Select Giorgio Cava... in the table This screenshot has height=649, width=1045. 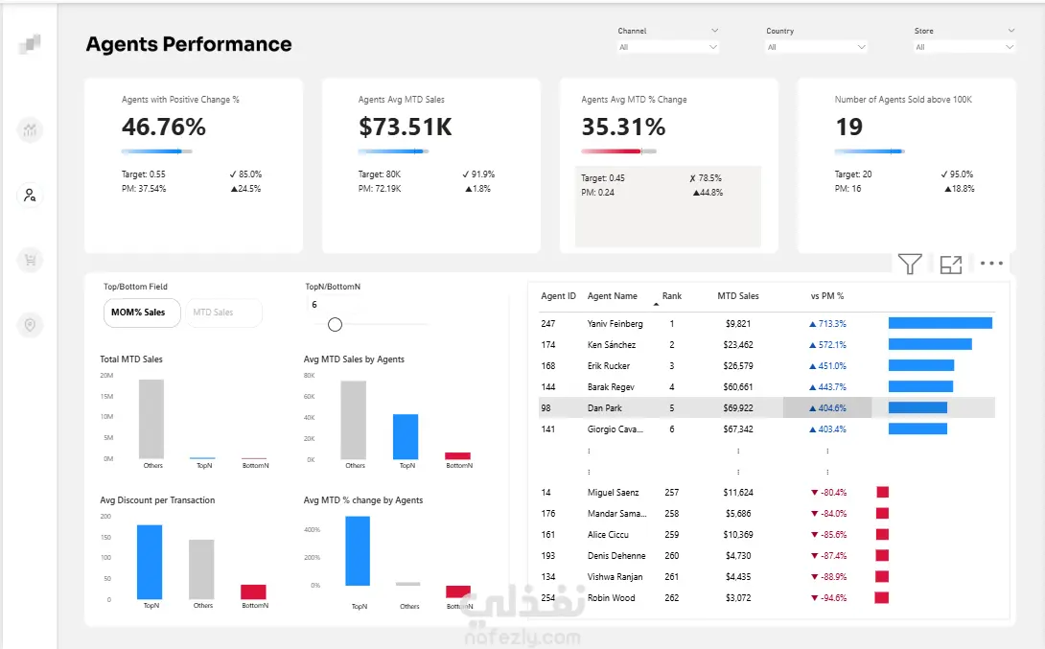(x=615, y=429)
